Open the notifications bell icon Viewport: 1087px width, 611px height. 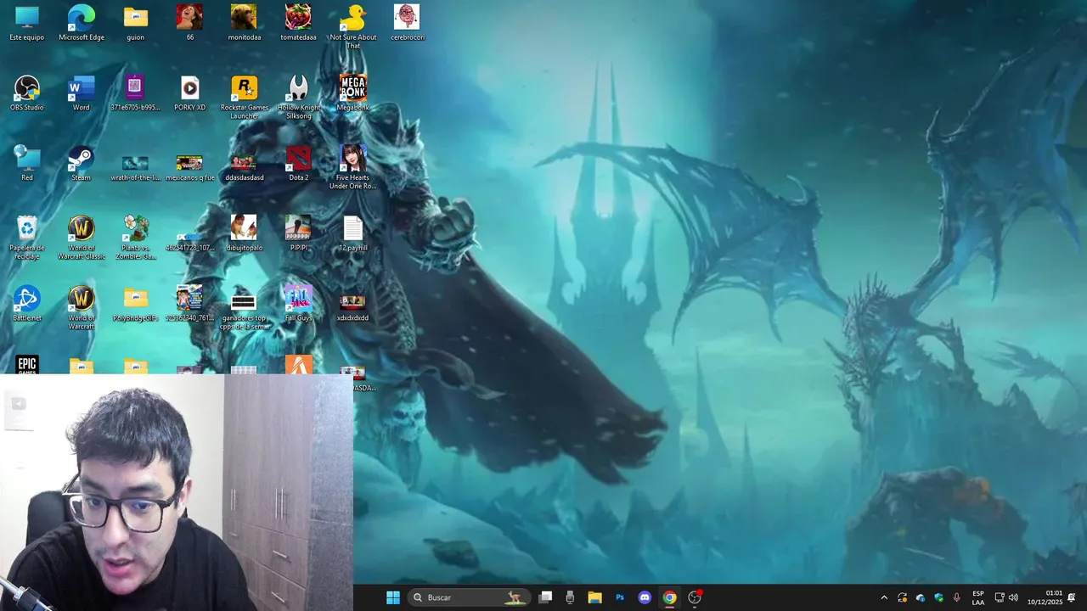click(1072, 597)
